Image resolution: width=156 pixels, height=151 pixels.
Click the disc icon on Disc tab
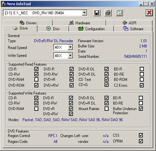pyautogui.click(x=48, y=29)
